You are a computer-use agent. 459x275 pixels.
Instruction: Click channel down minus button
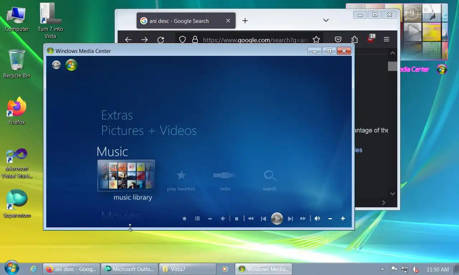tap(210, 218)
